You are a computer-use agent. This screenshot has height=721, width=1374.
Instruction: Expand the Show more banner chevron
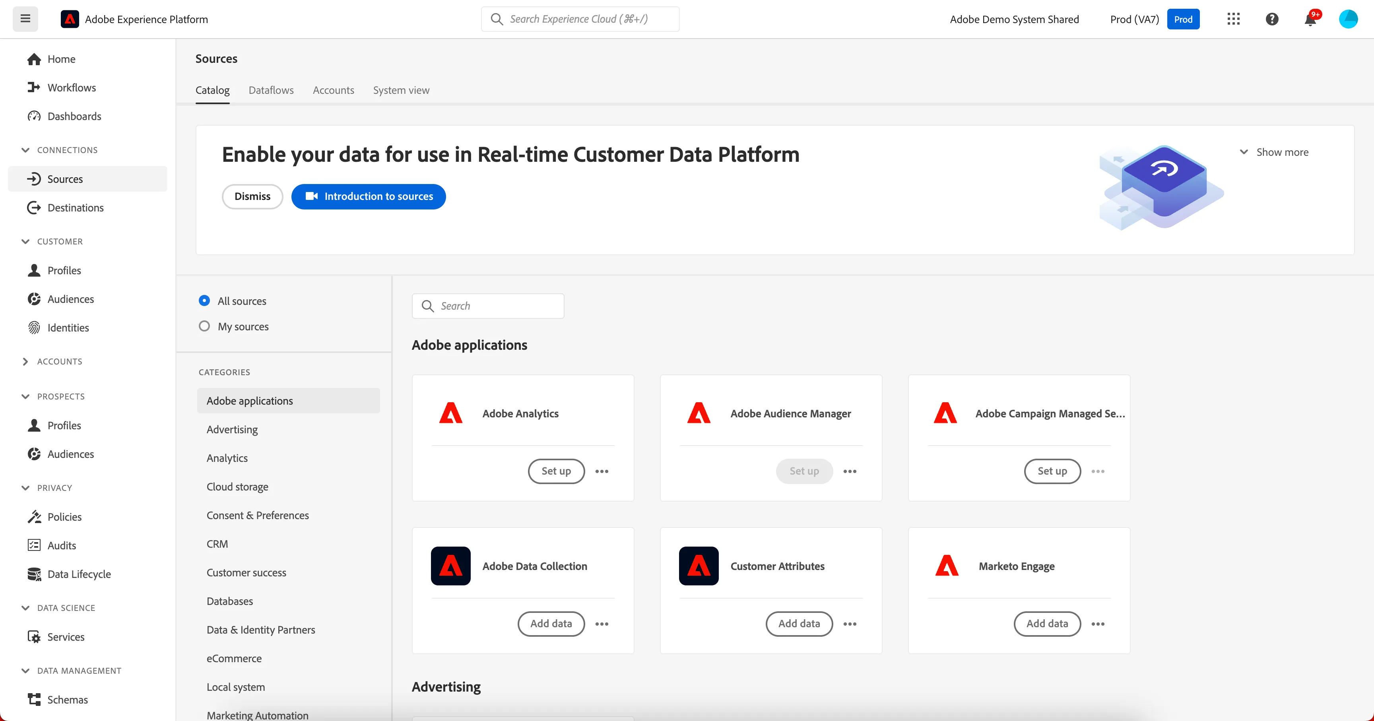1243,152
